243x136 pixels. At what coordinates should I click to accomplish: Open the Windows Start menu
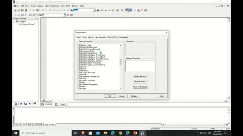[x=16, y=133]
